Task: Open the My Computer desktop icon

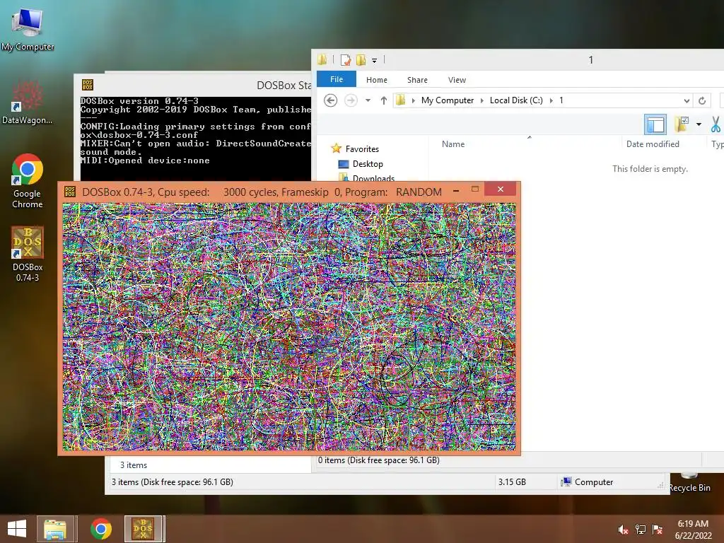Action: (x=28, y=28)
